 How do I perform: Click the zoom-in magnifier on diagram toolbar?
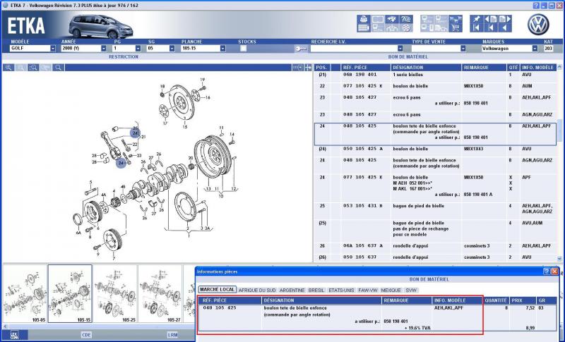(x=8, y=68)
